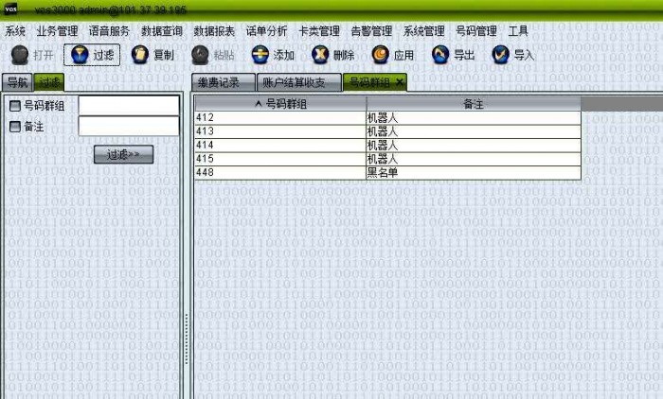
Task: Open the 卡类管理 menu
Action: (319, 31)
